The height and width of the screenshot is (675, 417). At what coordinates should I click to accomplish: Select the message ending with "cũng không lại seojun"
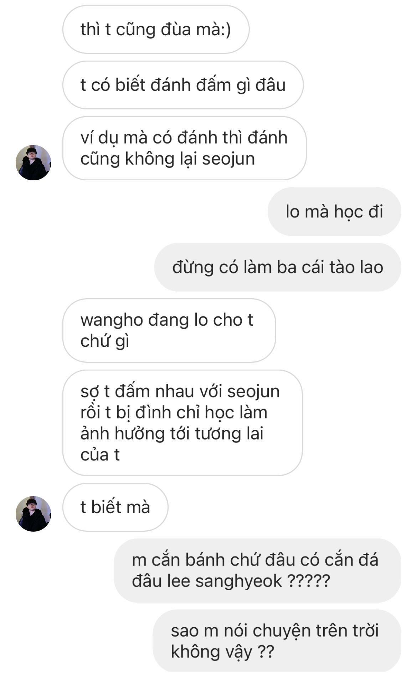pyautogui.click(x=184, y=148)
